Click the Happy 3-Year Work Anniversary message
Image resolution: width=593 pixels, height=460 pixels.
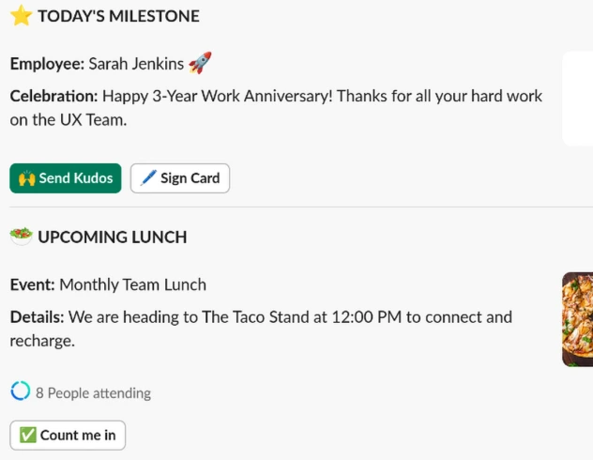pos(219,96)
